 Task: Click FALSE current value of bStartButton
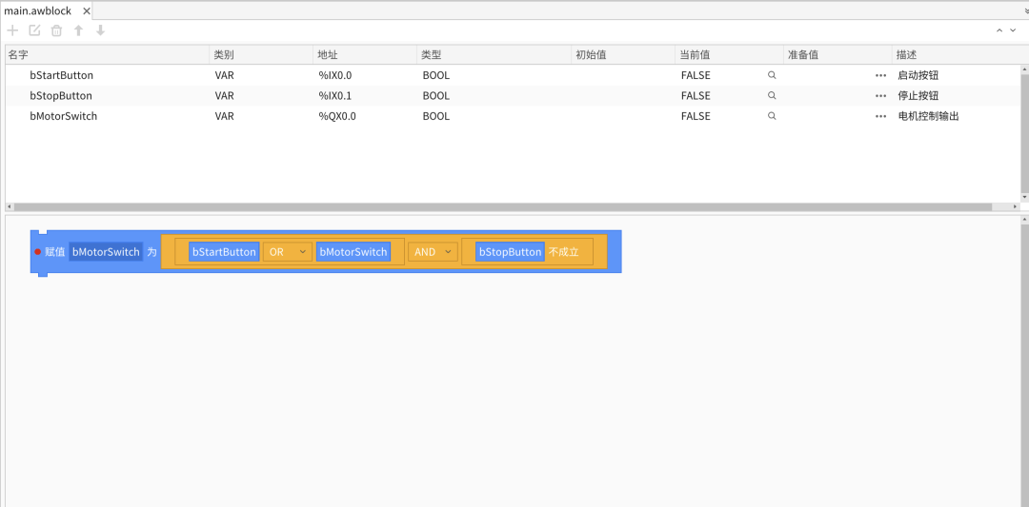pyautogui.click(x=696, y=75)
